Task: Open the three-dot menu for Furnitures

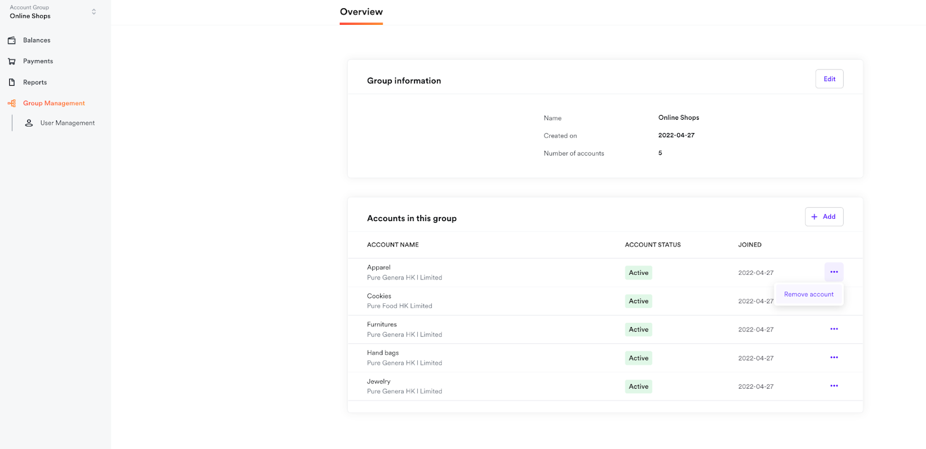Action: click(833, 329)
